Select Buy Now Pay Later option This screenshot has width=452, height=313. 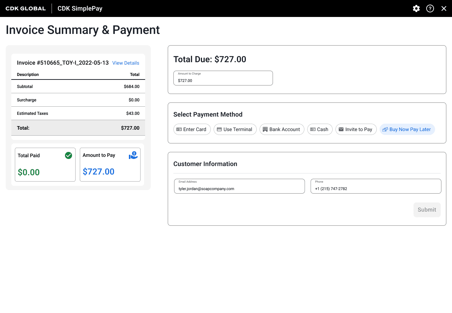(x=407, y=129)
